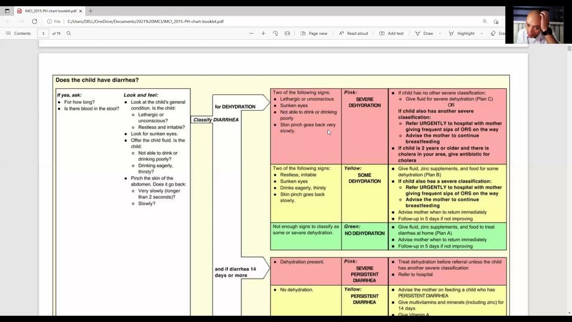572x322 pixels.
Task: Zoom out of the PDF
Action: pos(251,34)
